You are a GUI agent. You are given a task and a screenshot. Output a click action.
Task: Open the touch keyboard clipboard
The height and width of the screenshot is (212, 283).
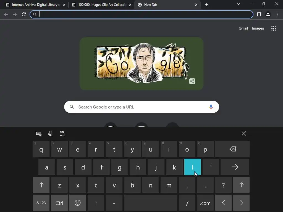(x=62, y=134)
